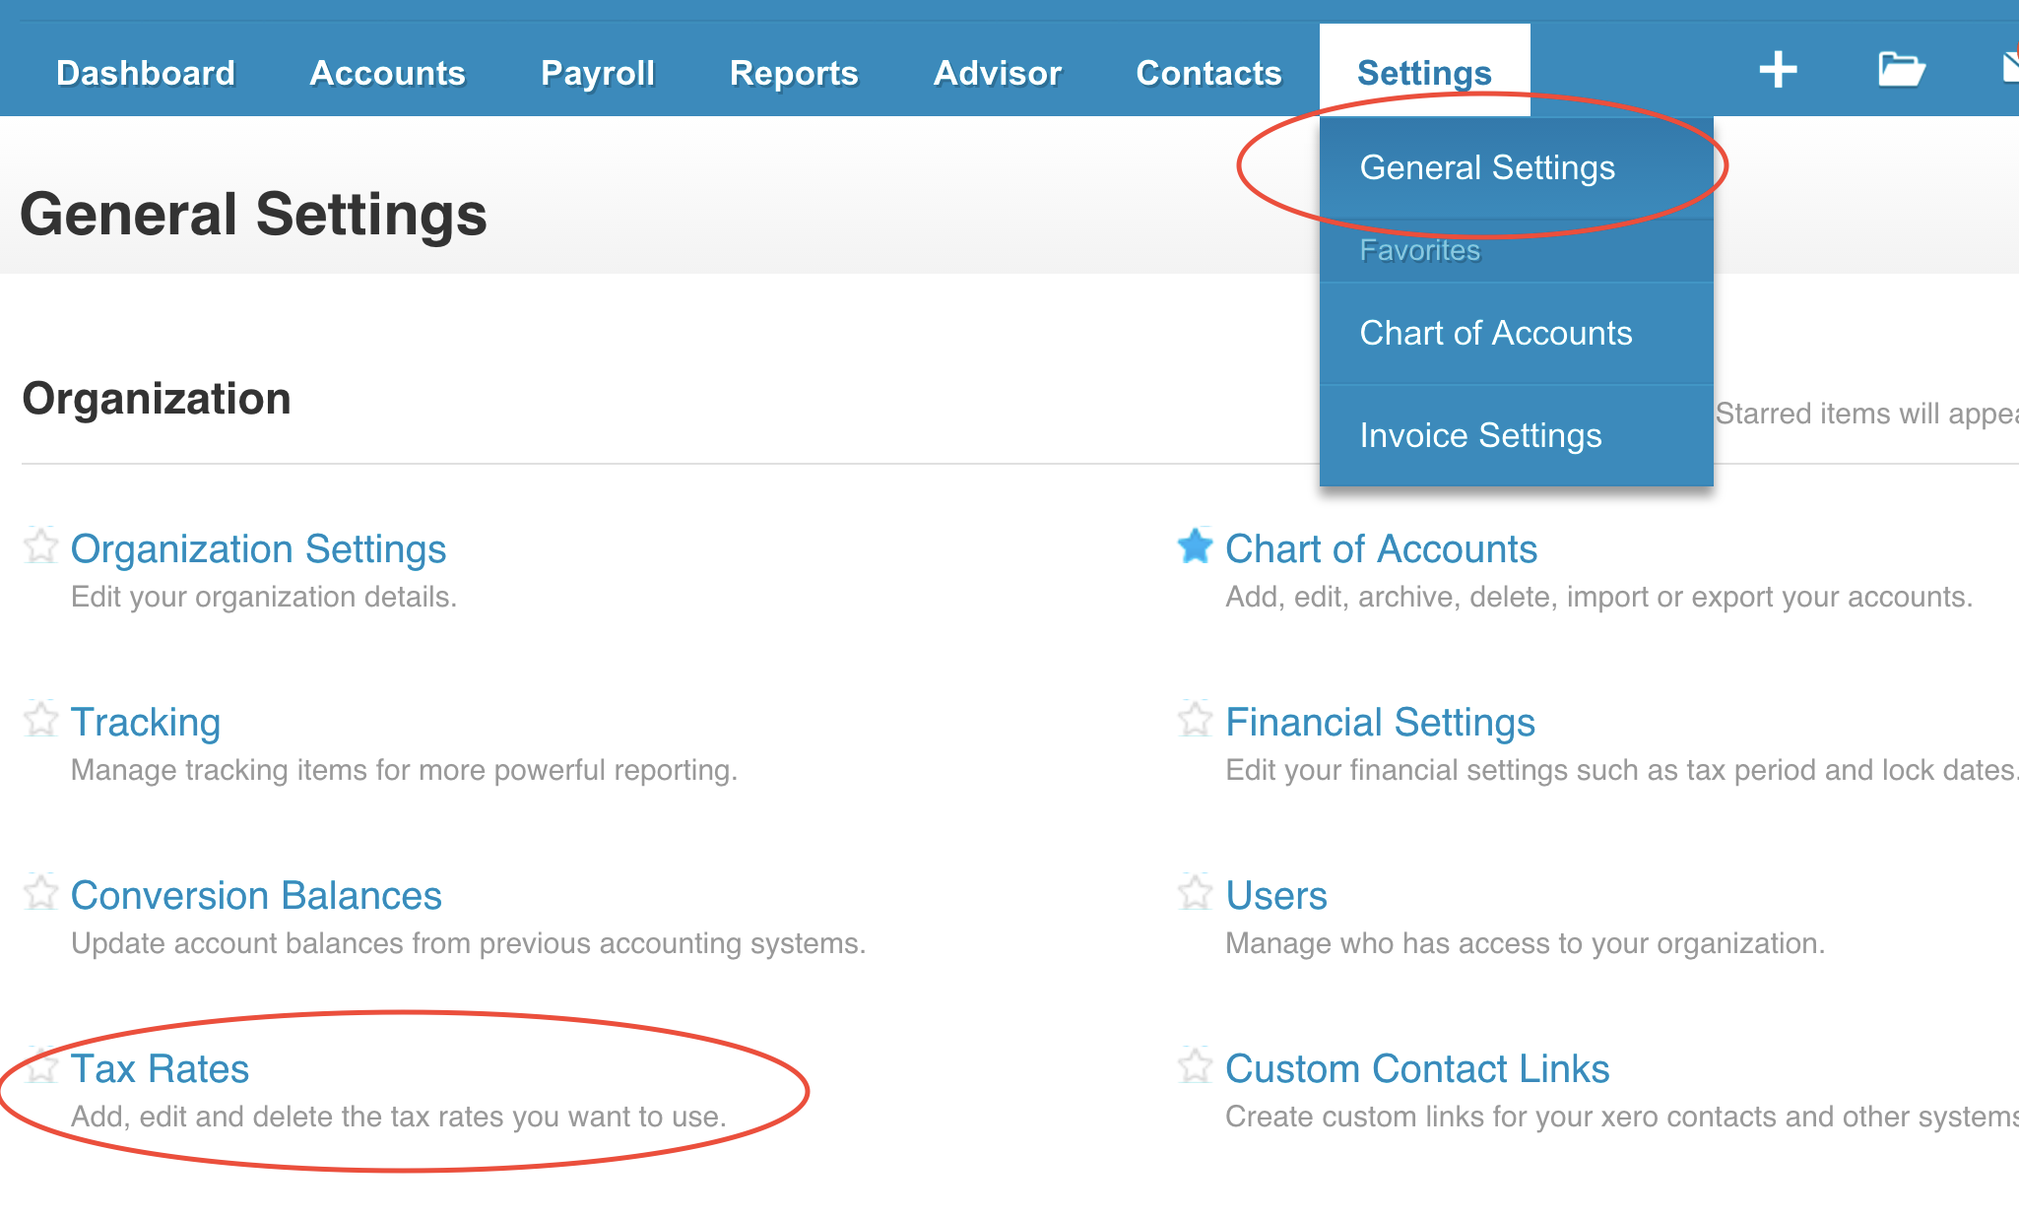The image size is (2019, 1215).
Task: Open the Organization Settings page
Action: pos(262,546)
